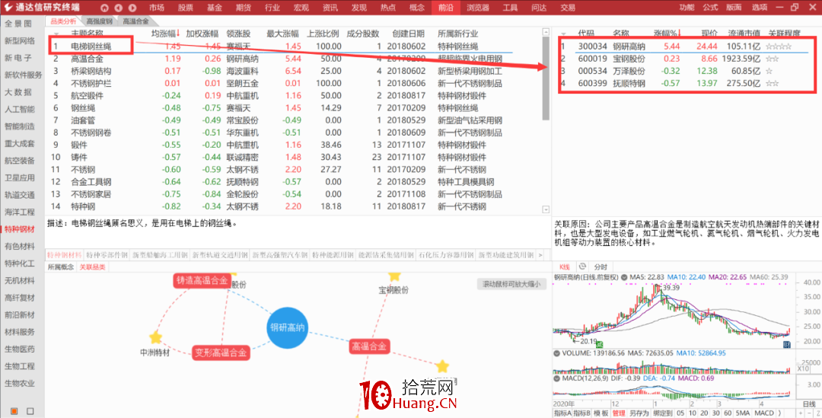Viewport: 822px width, 418px height.
Task: Click the central 钢研高纳 circle node
Action: click(287, 328)
